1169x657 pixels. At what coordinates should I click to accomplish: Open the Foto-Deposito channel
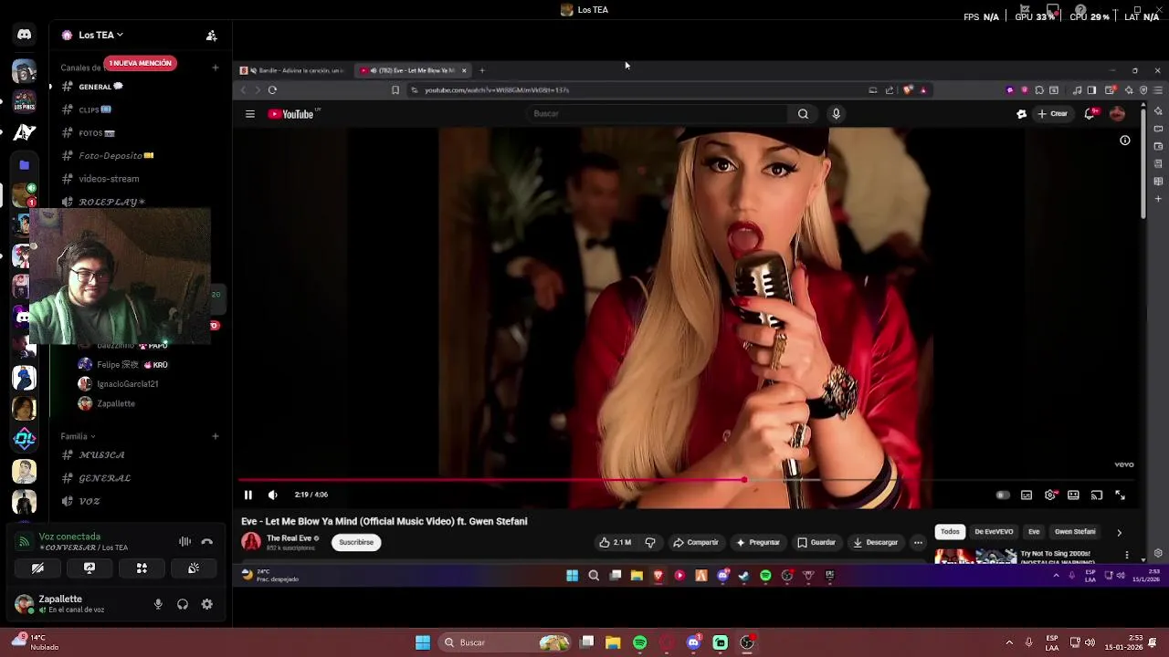click(x=111, y=156)
